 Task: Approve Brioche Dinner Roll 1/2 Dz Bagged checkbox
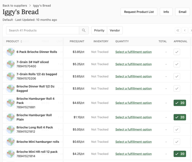click(x=177, y=89)
